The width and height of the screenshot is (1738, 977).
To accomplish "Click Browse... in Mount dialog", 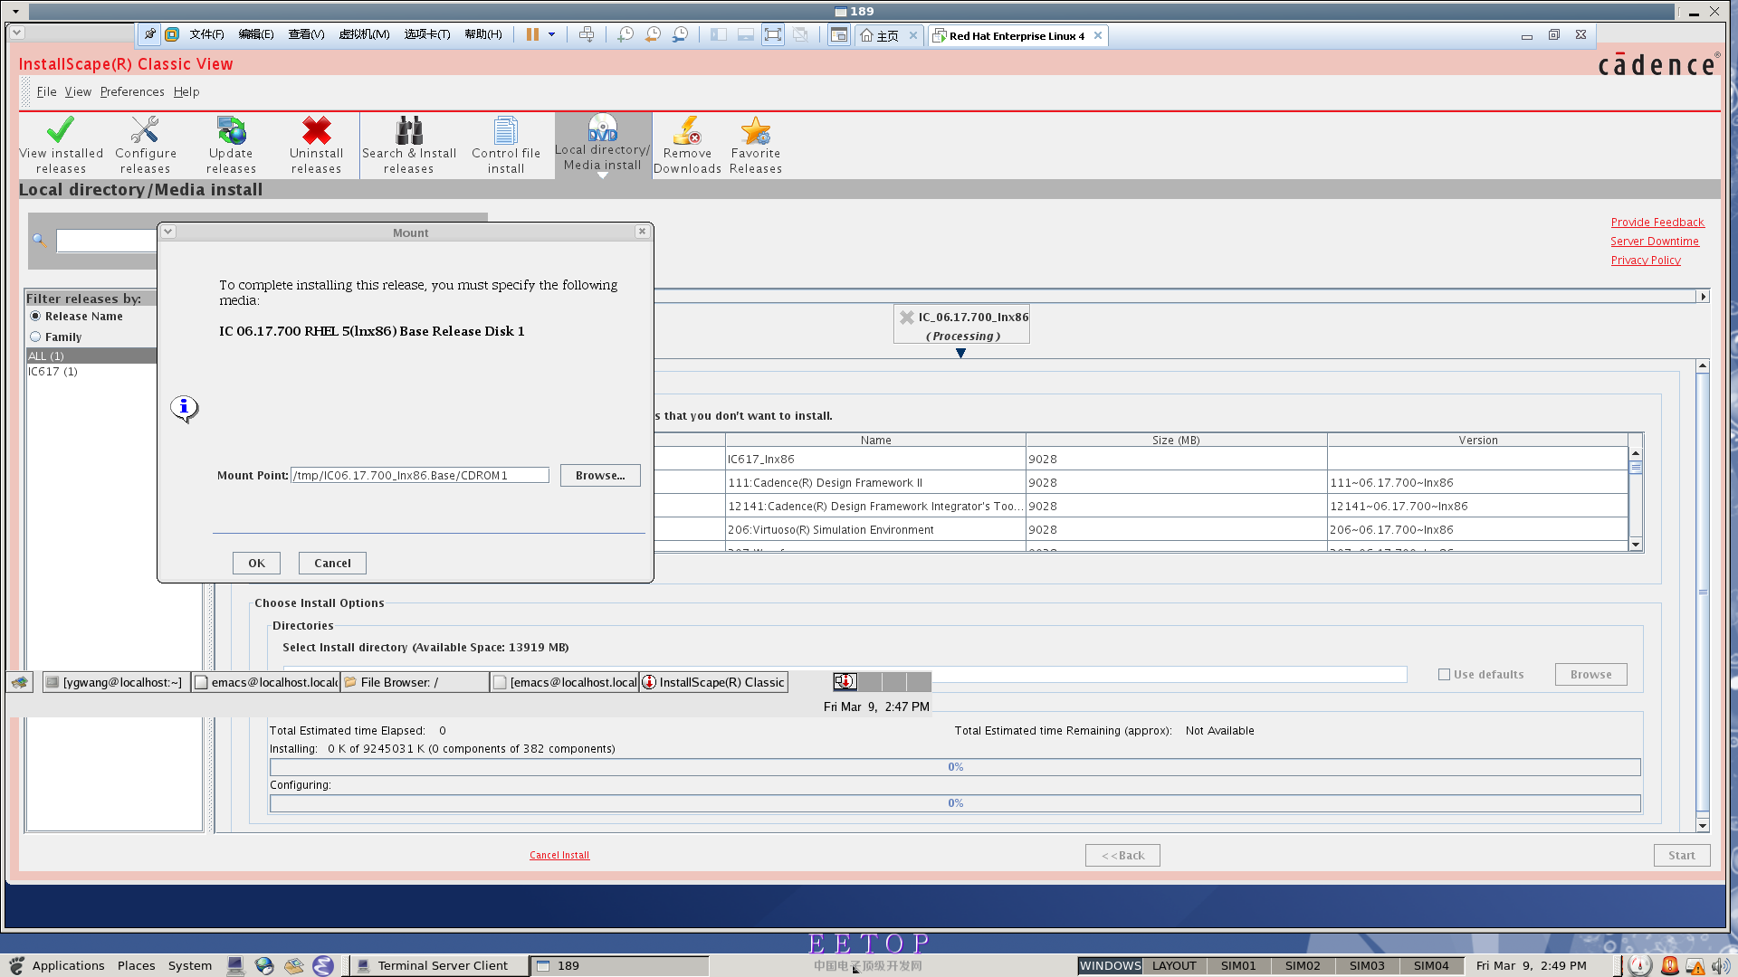I will pyautogui.click(x=600, y=475).
